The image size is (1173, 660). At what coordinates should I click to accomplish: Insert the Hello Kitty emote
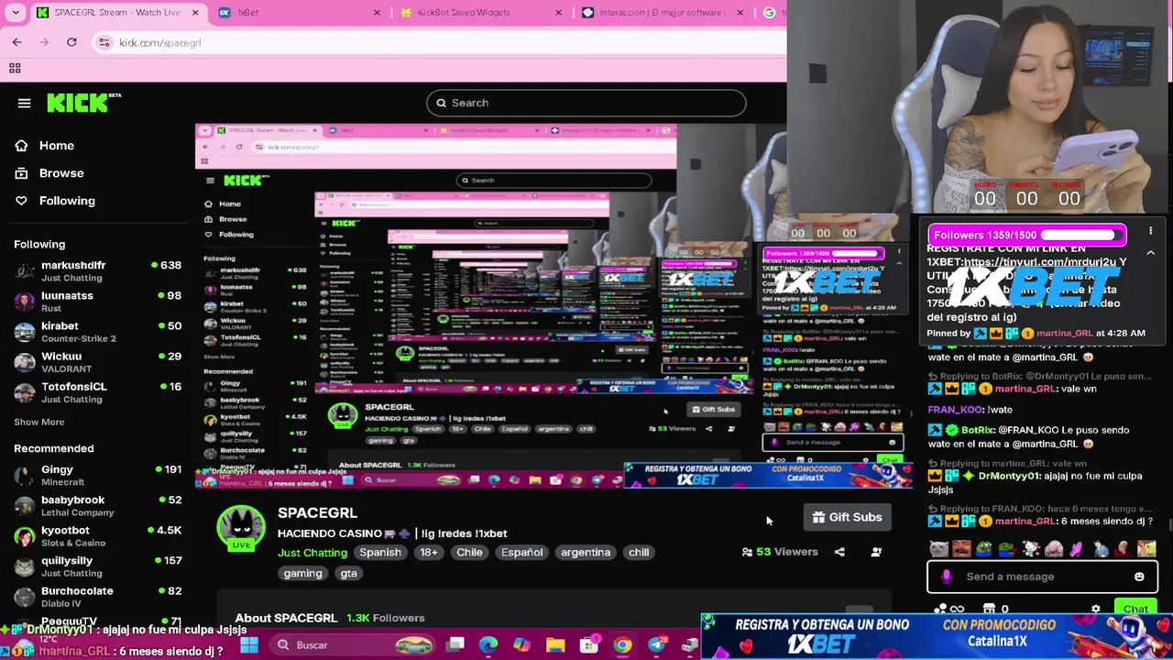point(1031,549)
